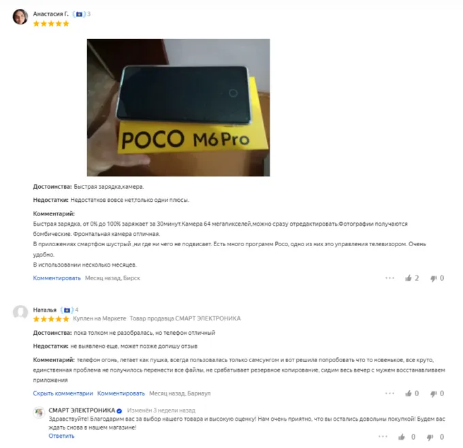Viewport: 463px width, 448px height.
Task: Collapse replies via Скрыть комментарии
Action: coord(63,393)
